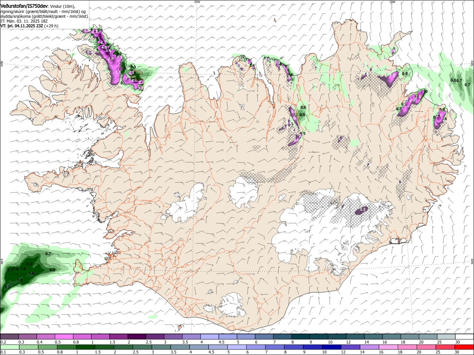This screenshot has height=355, width=474.
Task: Click the 'slydda/snjókoma' legend description line
Action: click(44, 16)
